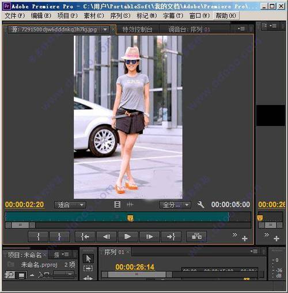The width and height of the screenshot is (288, 293).
Task: Close the Source monitor tab
Action: (113, 29)
